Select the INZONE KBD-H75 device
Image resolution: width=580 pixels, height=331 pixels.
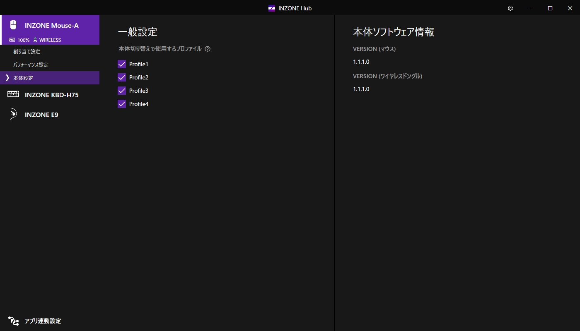coord(50,95)
